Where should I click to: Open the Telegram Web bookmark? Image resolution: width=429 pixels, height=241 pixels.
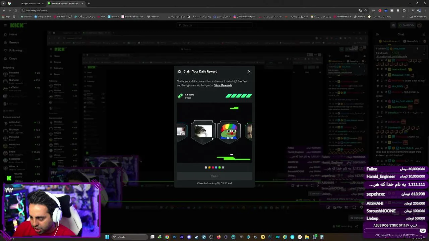[x=42, y=17]
